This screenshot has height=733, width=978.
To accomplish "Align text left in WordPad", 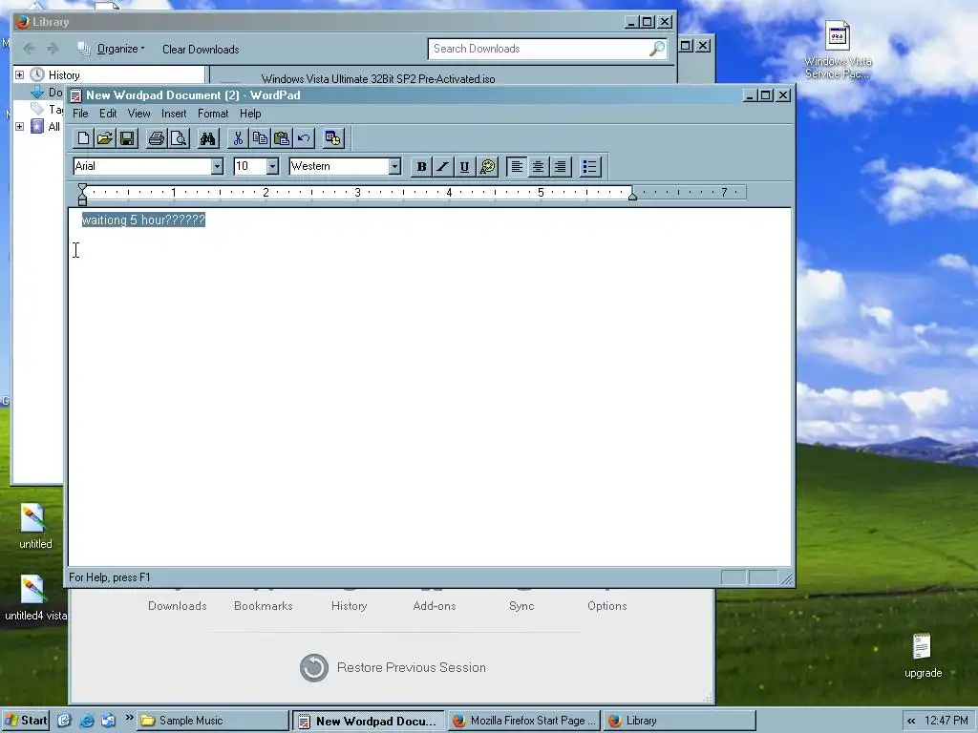I will (517, 166).
